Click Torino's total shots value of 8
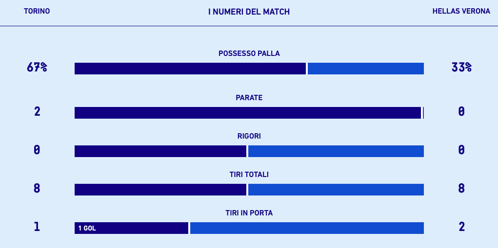Image resolution: width=498 pixels, height=248 pixels. (x=37, y=189)
